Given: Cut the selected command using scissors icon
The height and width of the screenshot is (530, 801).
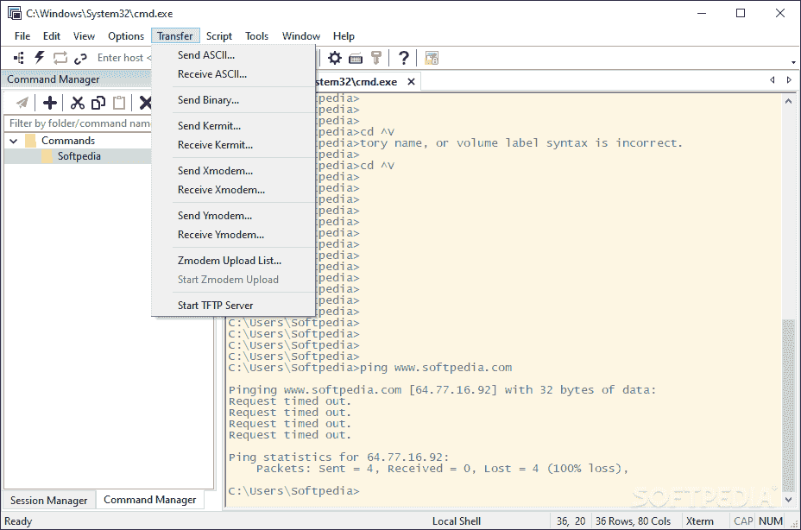Looking at the screenshot, I should [76, 102].
